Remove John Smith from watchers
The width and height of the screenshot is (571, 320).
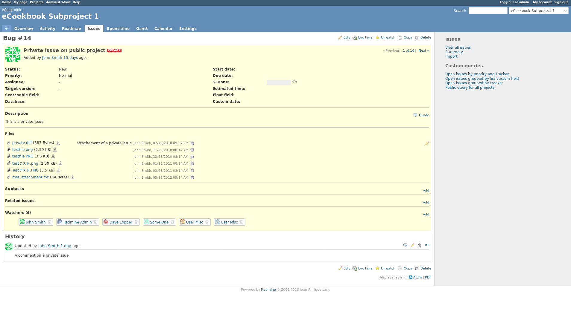pyautogui.click(x=50, y=222)
